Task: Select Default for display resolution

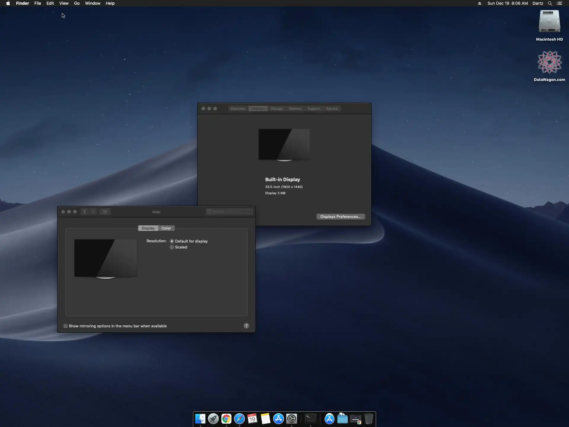Action: tap(172, 241)
